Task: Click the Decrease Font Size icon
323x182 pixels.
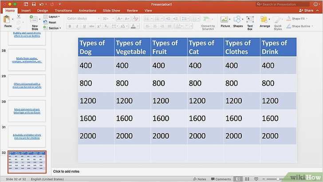Action: [x=127, y=19]
